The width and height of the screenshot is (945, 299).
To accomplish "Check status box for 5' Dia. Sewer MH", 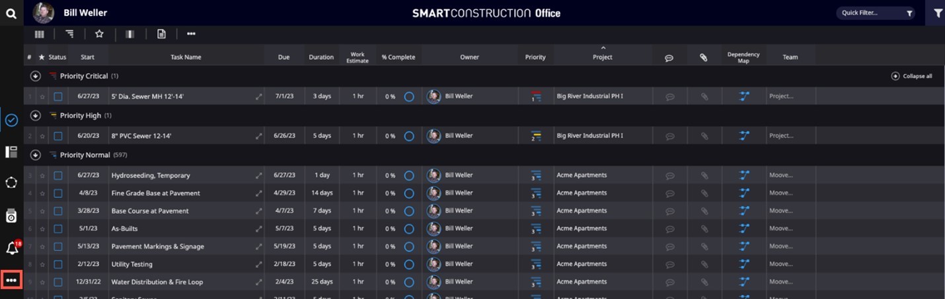I will [58, 96].
